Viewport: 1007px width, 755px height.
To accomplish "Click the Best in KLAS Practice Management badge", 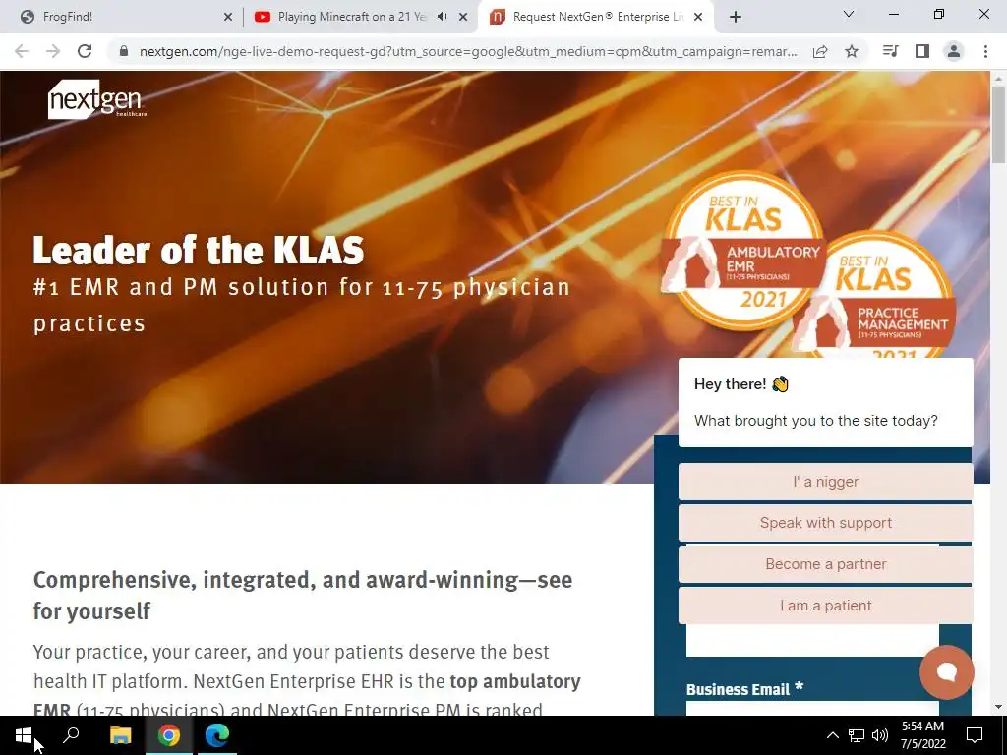I will point(880,295).
